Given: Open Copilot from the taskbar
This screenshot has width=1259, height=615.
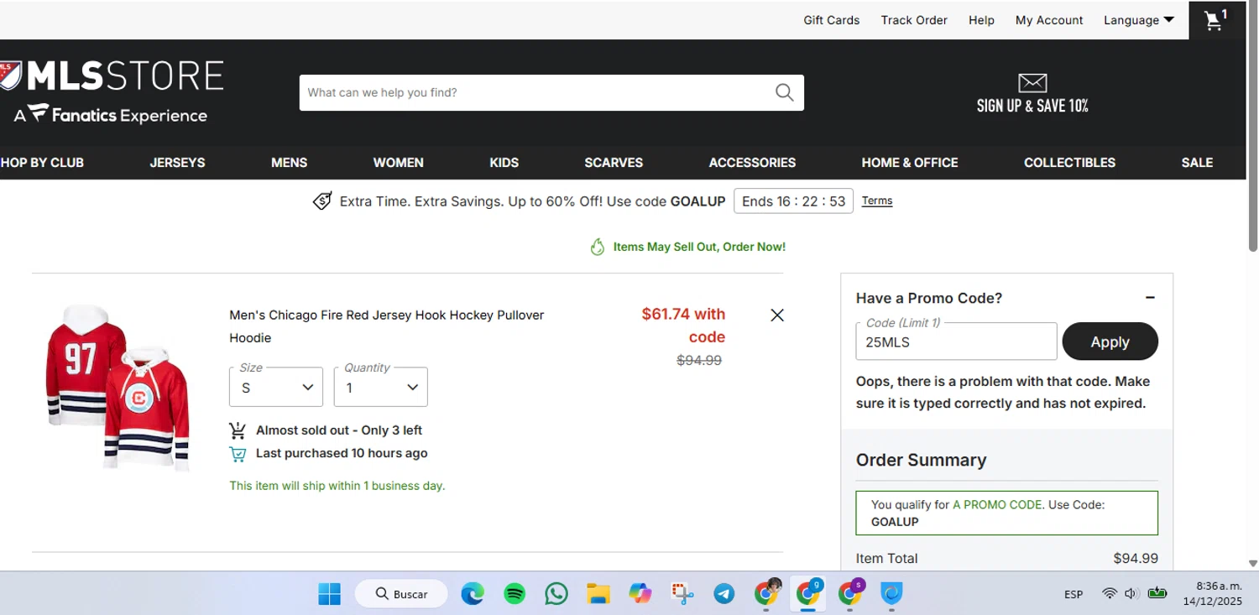Looking at the screenshot, I should point(640,594).
